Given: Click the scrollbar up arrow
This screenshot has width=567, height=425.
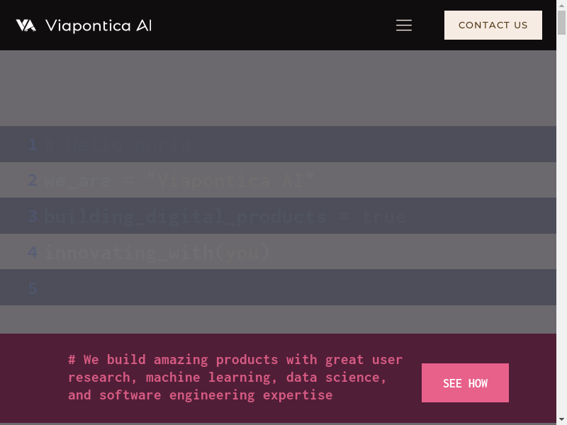Looking at the screenshot, I should click(562, 4).
